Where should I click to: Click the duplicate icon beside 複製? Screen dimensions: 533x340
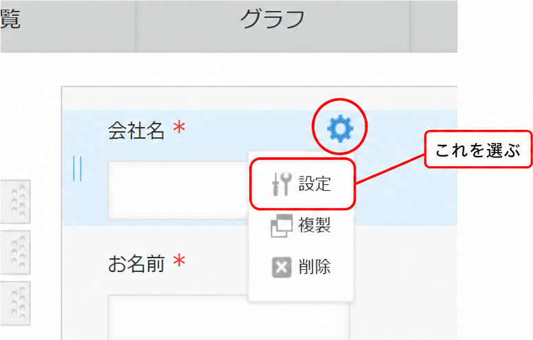[x=282, y=226]
